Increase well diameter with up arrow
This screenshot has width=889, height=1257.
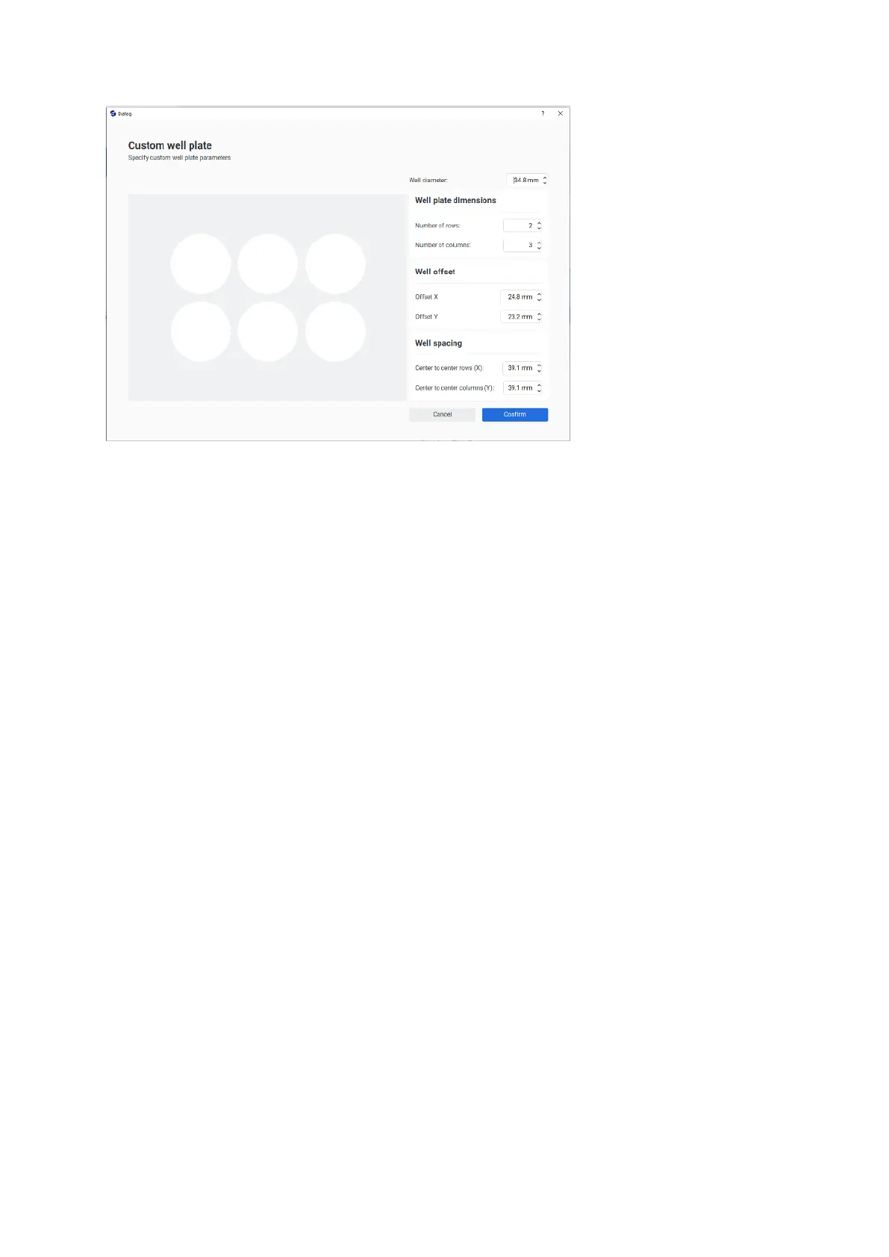tap(545, 178)
